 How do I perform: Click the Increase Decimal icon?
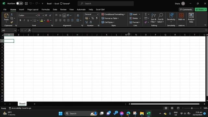(86, 22)
